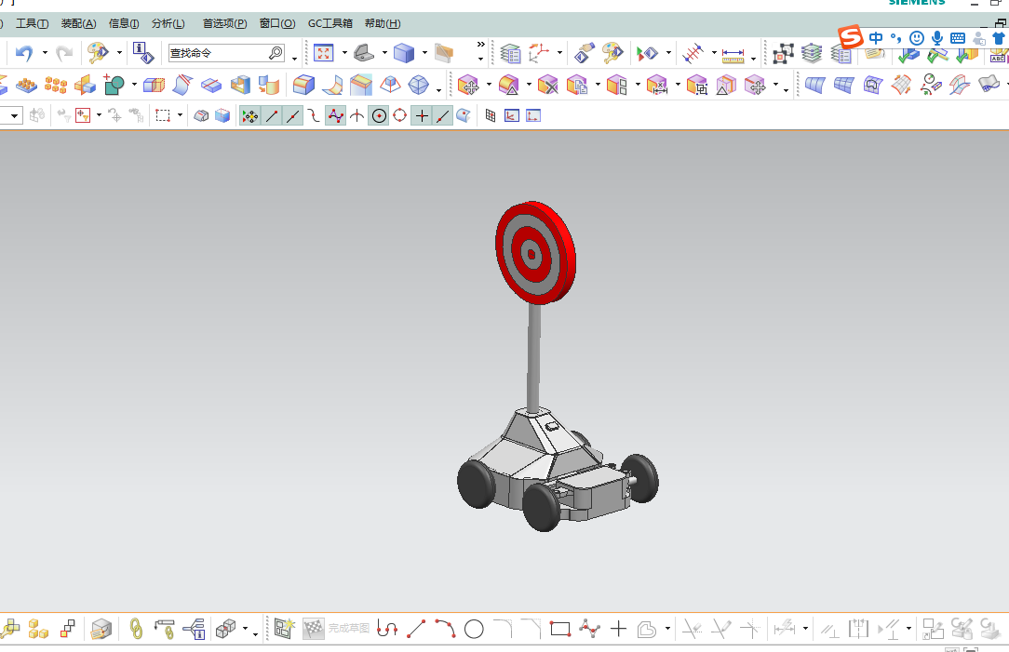The width and height of the screenshot is (1009, 652).
Task: Toggle the Quadrant Point snap
Action: tap(399, 115)
